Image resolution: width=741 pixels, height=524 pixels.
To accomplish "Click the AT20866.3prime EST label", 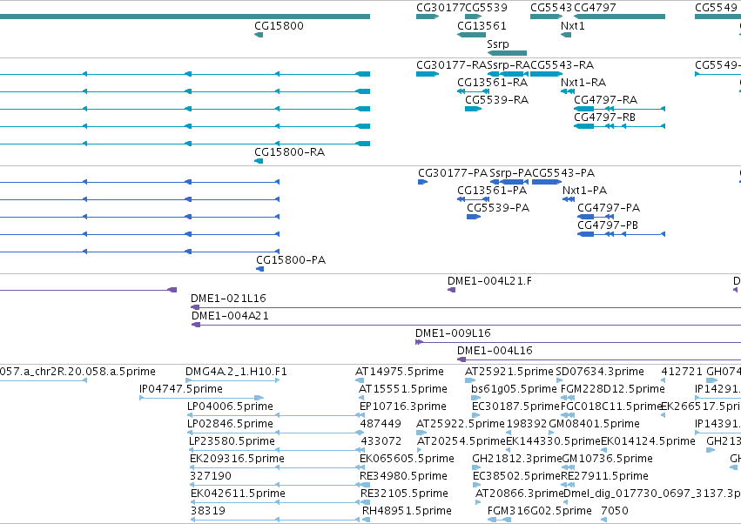I will coord(519,494).
